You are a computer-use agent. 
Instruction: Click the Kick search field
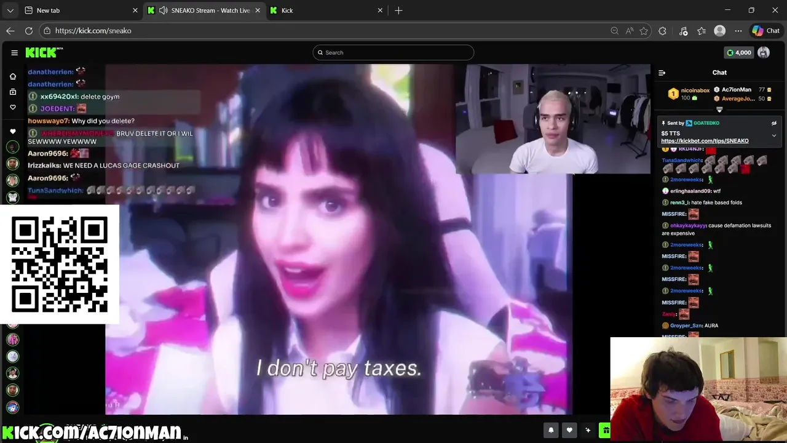[393, 52]
